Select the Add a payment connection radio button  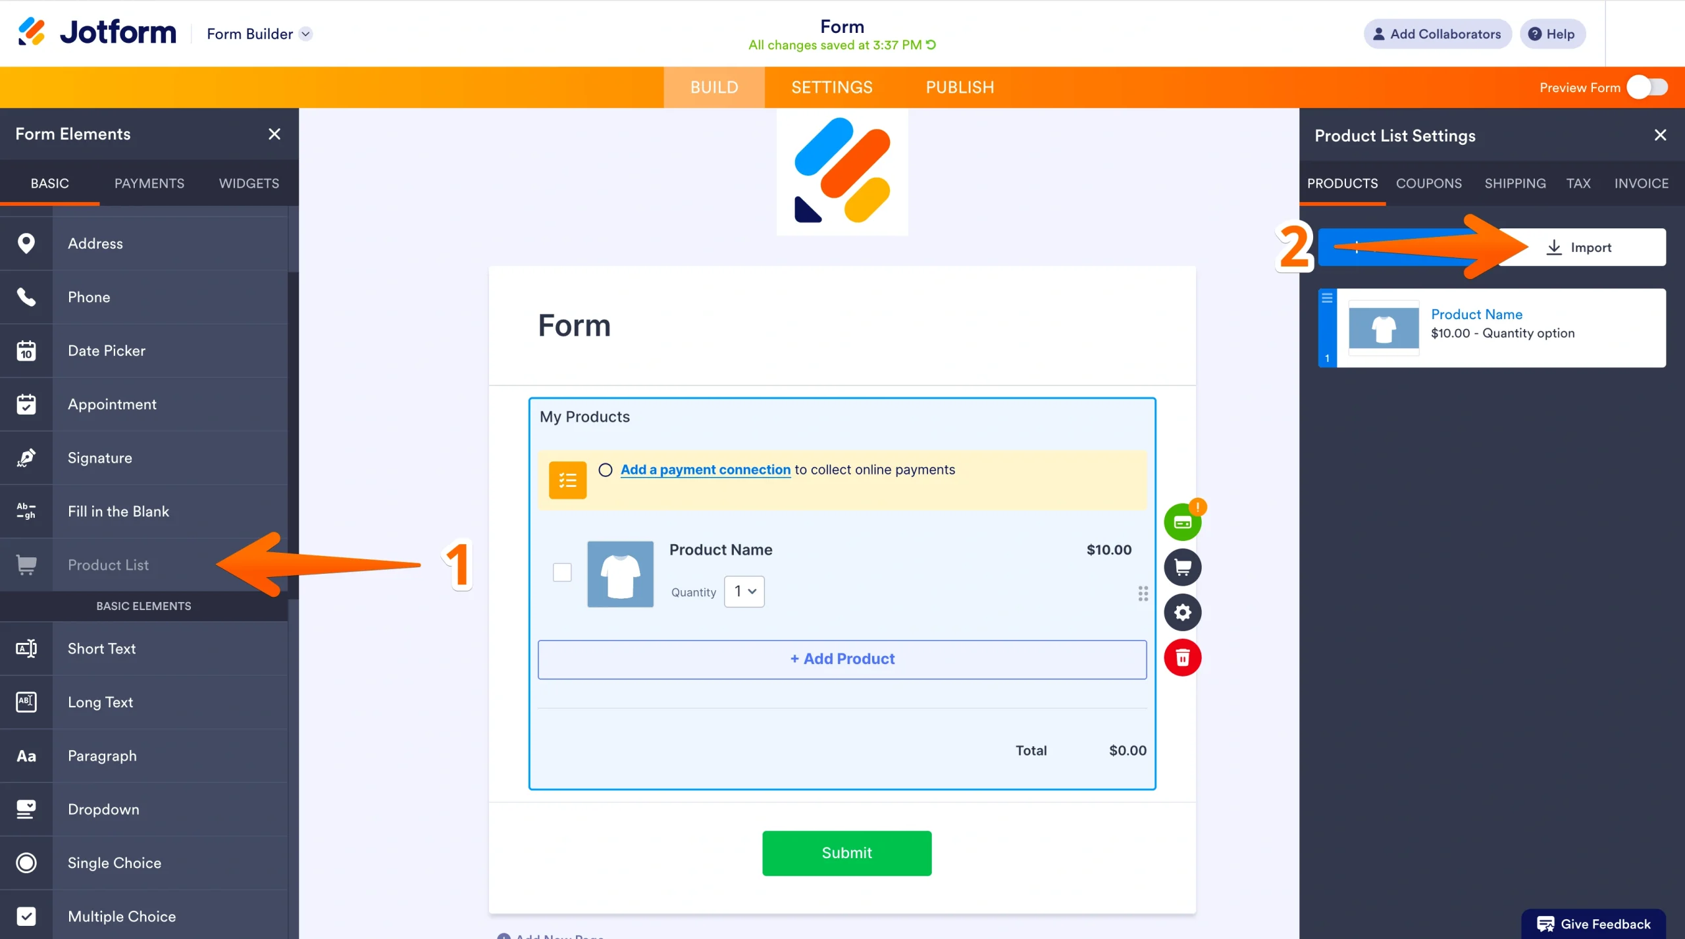[605, 470]
